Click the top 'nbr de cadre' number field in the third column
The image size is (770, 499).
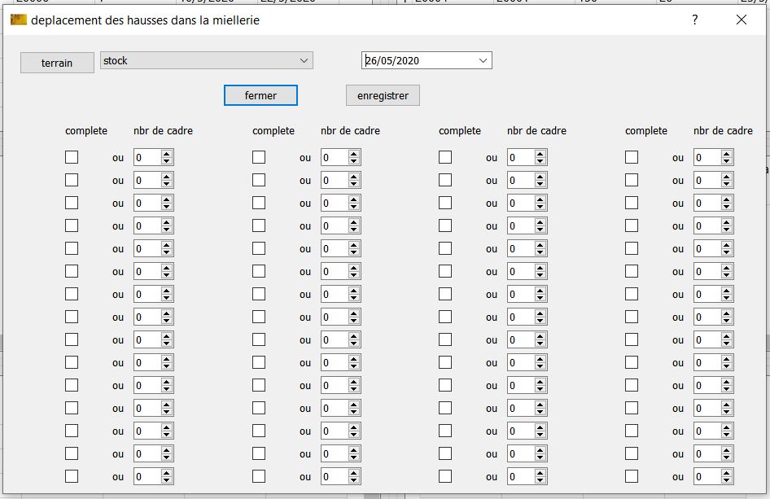click(x=519, y=158)
